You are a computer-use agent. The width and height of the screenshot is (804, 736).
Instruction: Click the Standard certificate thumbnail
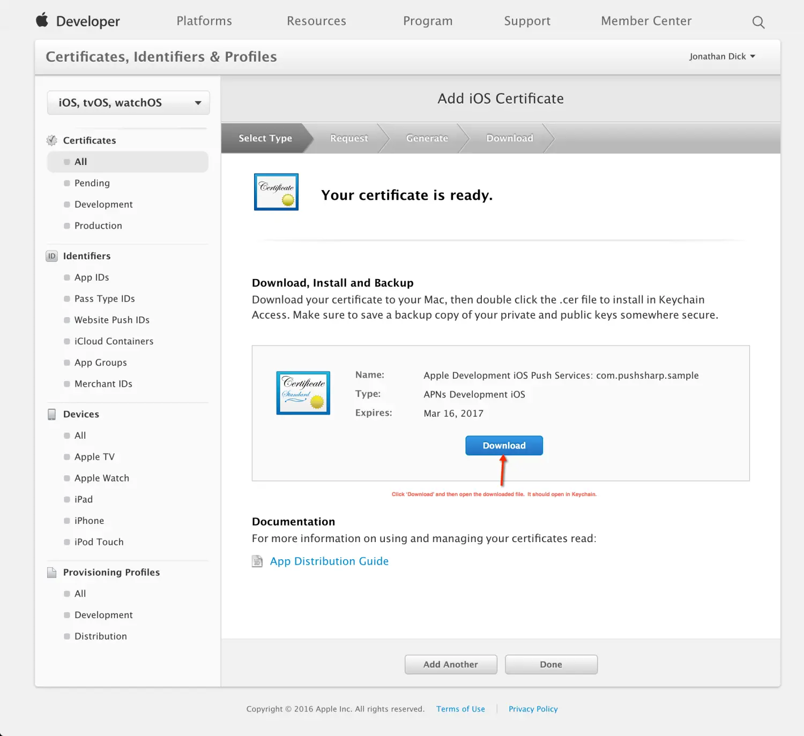303,393
